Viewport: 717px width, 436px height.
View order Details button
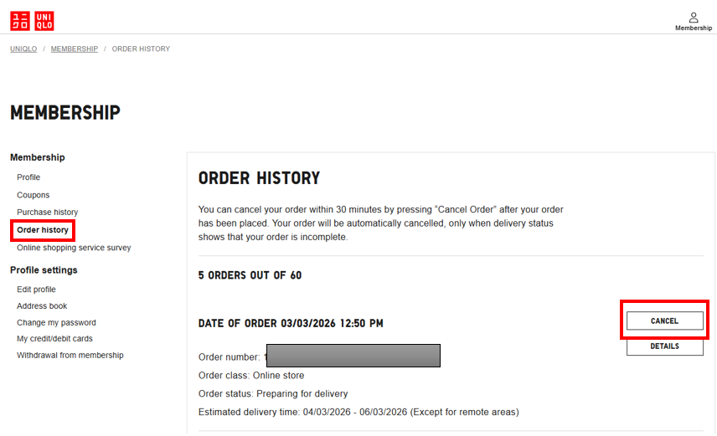[664, 346]
